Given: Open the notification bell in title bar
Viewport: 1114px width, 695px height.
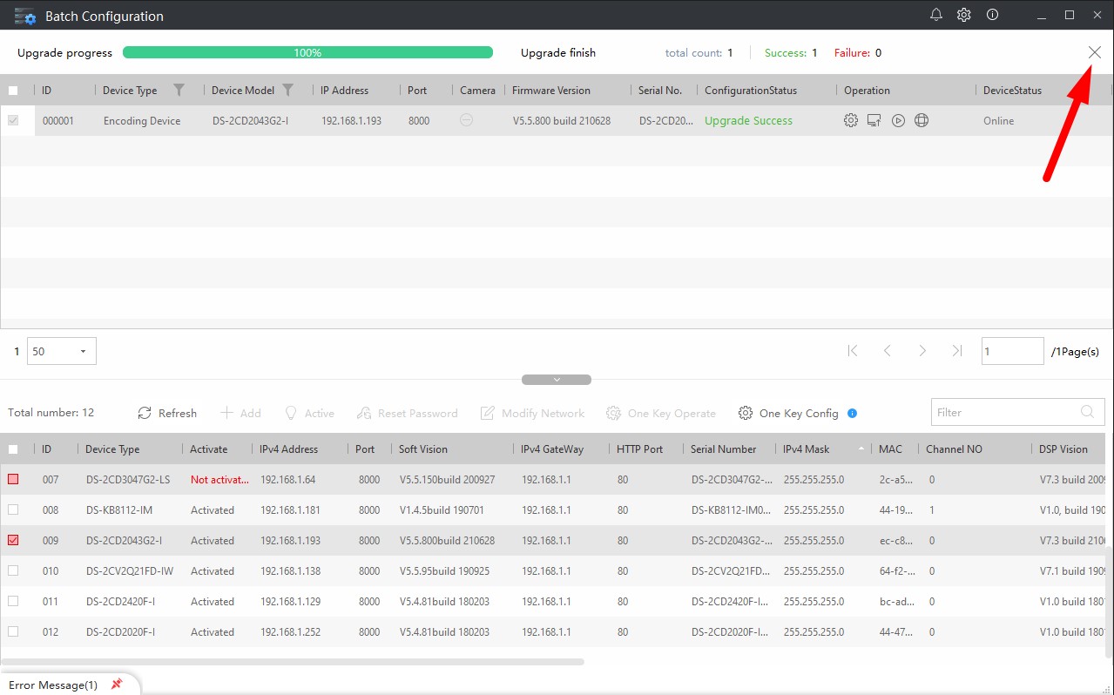Looking at the screenshot, I should coord(936,15).
